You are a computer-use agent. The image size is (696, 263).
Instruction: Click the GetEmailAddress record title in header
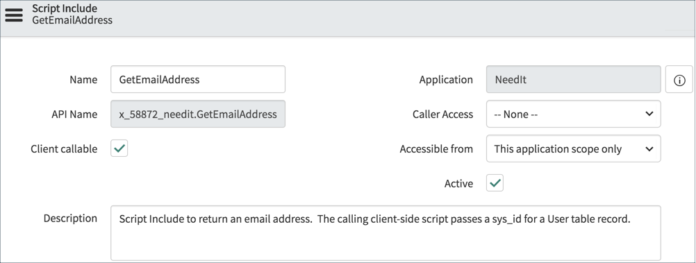(72, 20)
